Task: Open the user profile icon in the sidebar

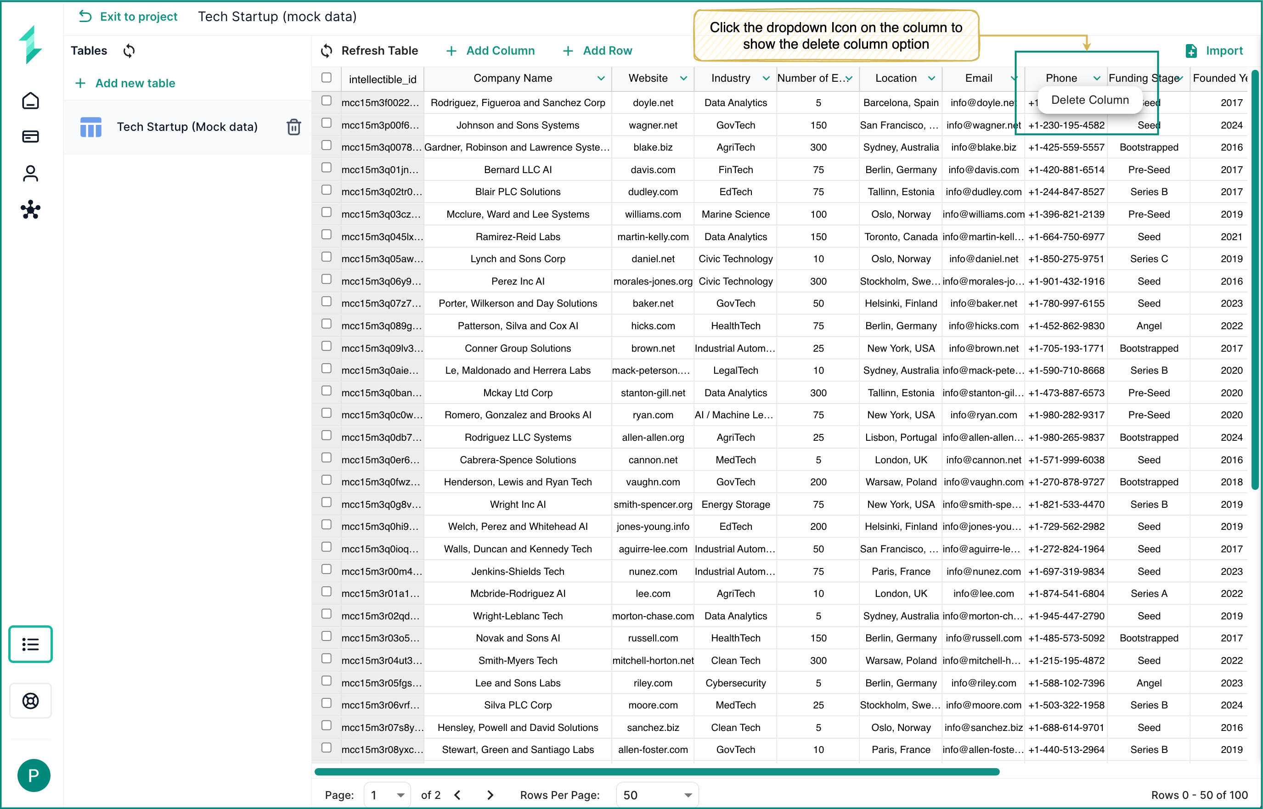Action: click(30, 174)
